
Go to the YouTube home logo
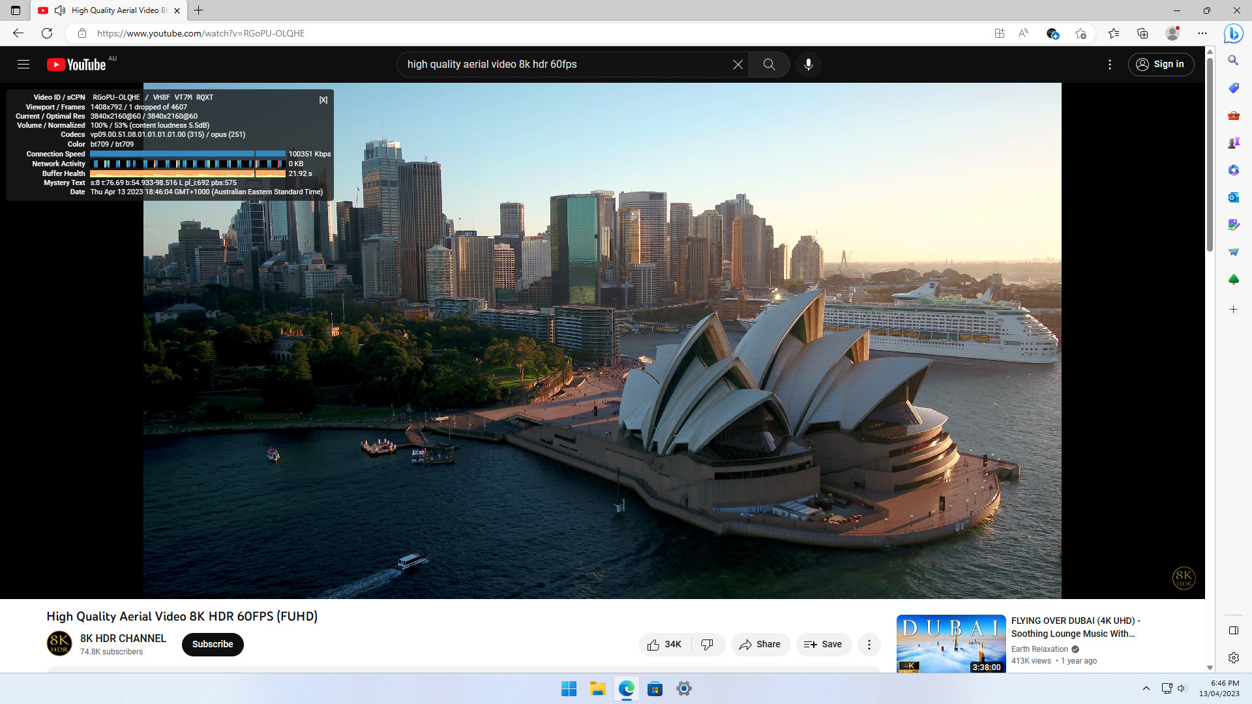pos(76,65)
